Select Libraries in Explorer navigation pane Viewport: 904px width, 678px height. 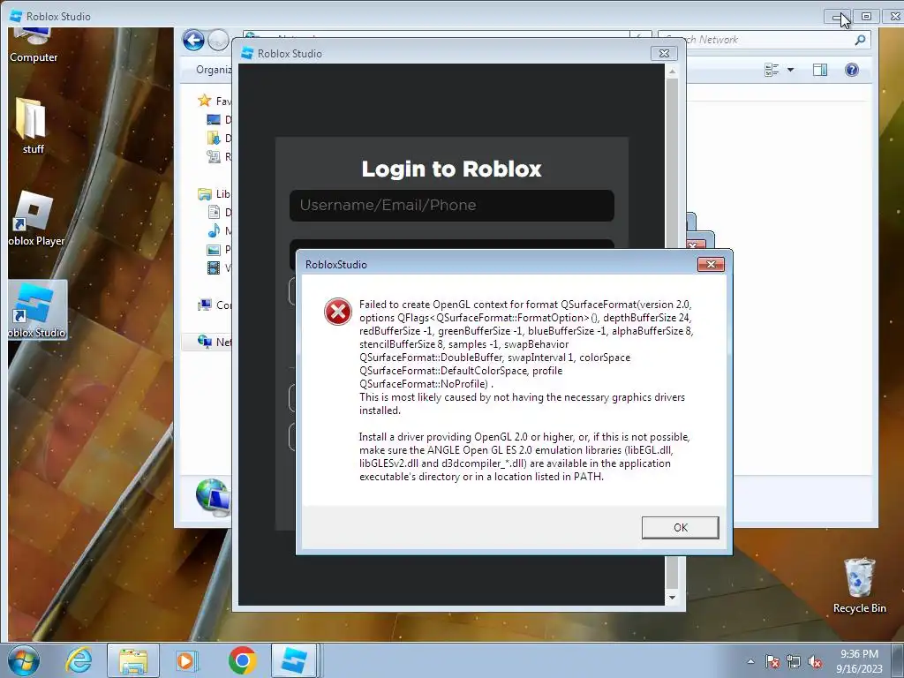point(214,193)
